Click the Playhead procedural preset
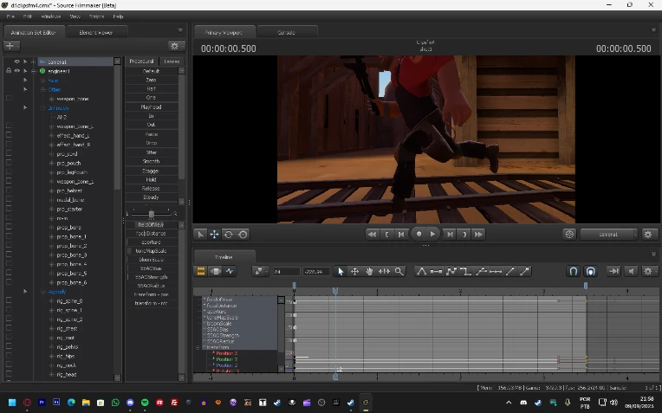 [x=151, y=106]
